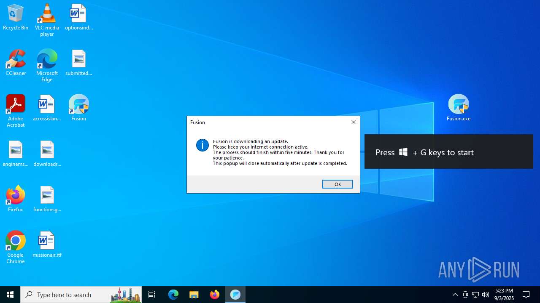Switch to Fusion app in taskbar

click(235, 295)
